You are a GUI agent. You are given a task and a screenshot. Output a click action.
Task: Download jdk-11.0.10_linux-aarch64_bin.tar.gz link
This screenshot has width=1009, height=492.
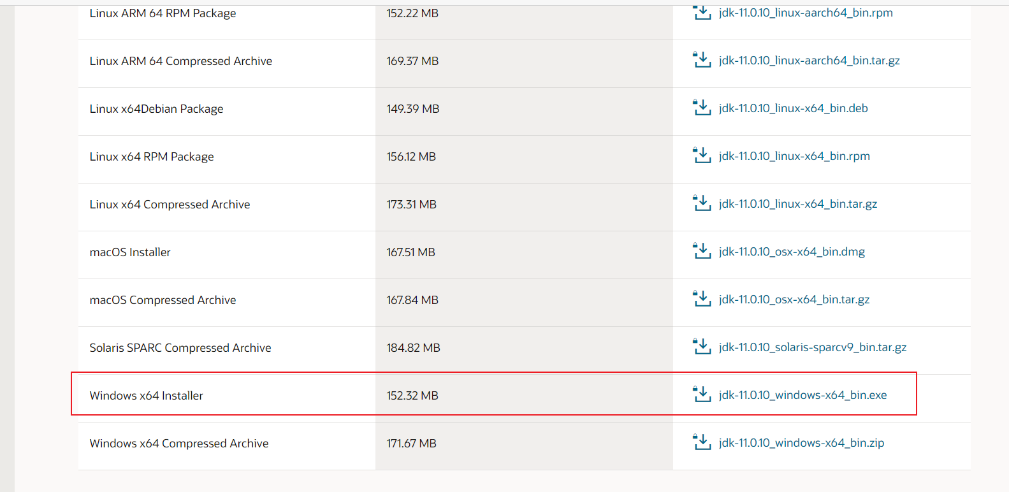coord(809,61)
